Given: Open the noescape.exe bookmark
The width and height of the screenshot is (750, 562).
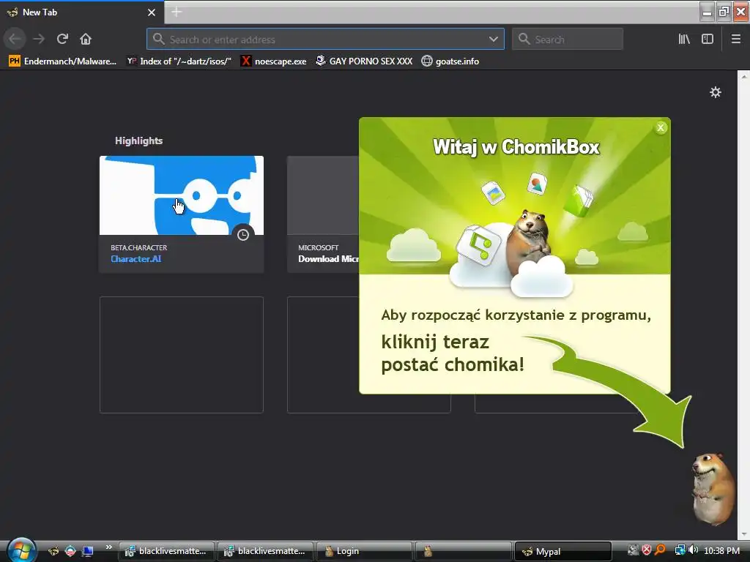Looking at the screenshot, I should pos(274,61).
